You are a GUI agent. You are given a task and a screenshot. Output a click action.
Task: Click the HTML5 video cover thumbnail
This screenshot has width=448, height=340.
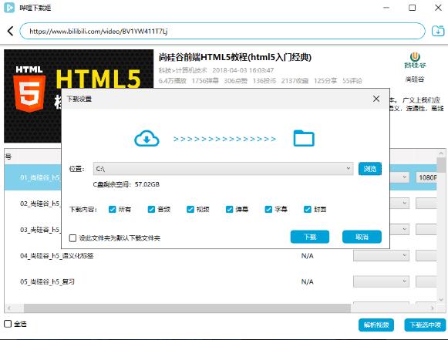point(79,96)
